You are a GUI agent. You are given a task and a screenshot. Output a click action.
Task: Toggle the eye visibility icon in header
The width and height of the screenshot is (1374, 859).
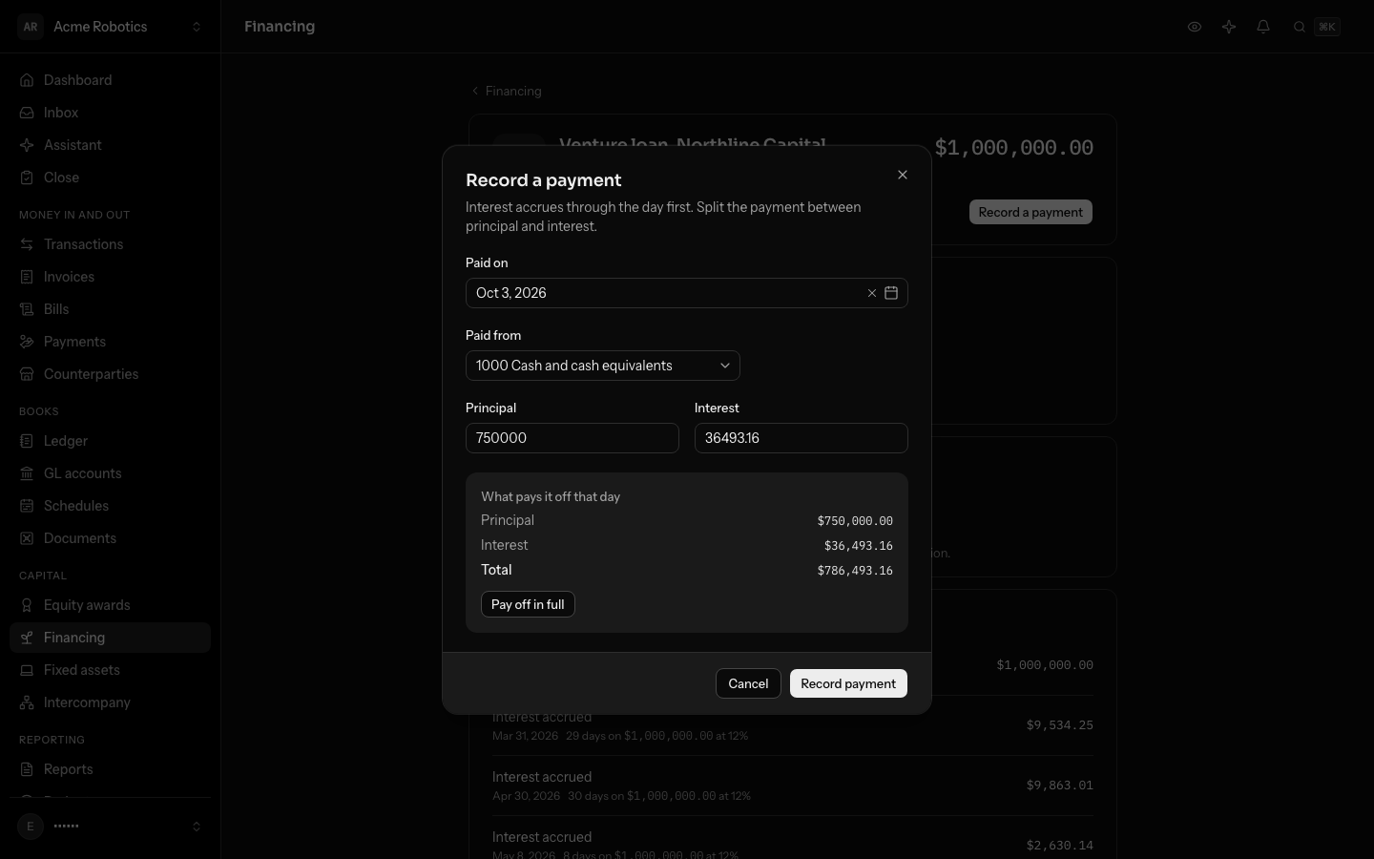(1195, 27)
